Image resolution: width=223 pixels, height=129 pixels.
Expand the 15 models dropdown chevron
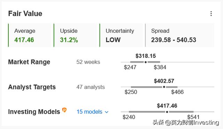[107, 112]
